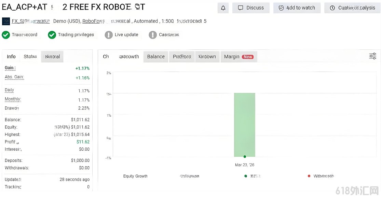Click the green check icon beside Trading privileges
Viewport: 381px width, 199px height.
pyautogui.click(x=52, y=35)
